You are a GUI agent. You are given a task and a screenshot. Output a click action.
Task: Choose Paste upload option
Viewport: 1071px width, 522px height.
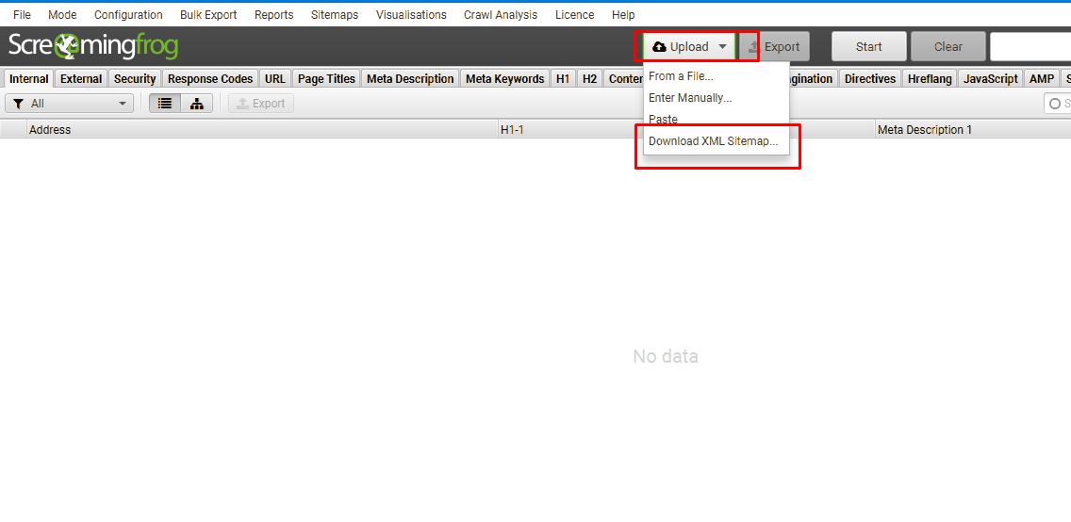[x=716, y=120]
